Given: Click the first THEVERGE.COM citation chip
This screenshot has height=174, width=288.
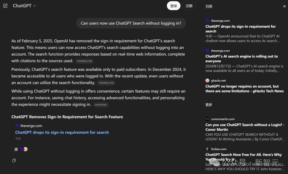Looking at the screenshot, I should pyautogui.click(x=85, y=61).
